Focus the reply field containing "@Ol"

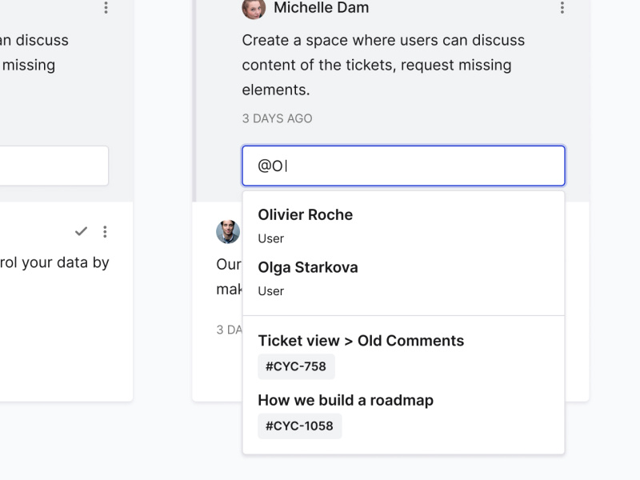[x=403, y=166]
